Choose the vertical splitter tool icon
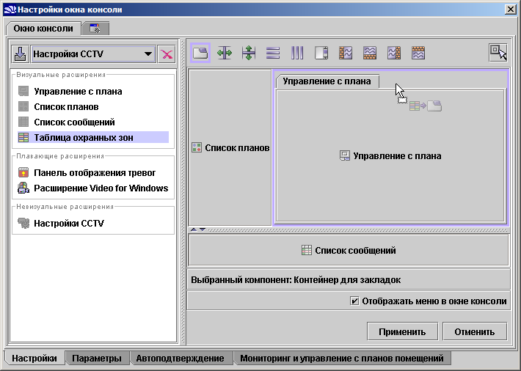This screenshot has height=371, width=521. coord(249,53)
